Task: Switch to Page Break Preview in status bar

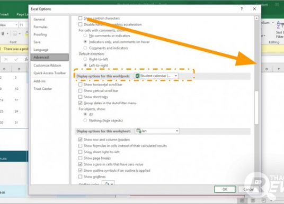Action: [264, 200]
